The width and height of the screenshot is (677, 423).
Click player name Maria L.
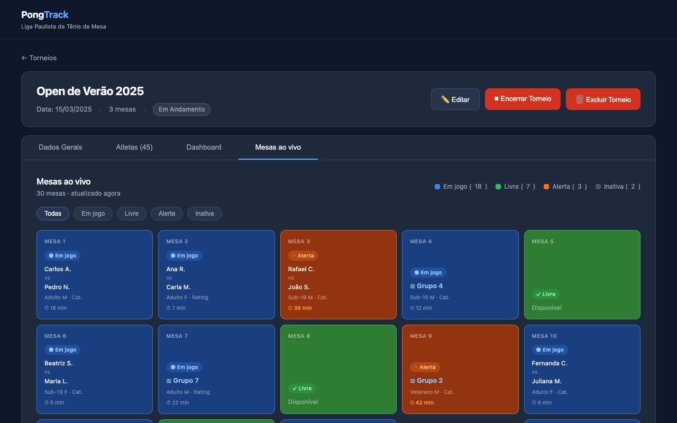tap(56, 381)
